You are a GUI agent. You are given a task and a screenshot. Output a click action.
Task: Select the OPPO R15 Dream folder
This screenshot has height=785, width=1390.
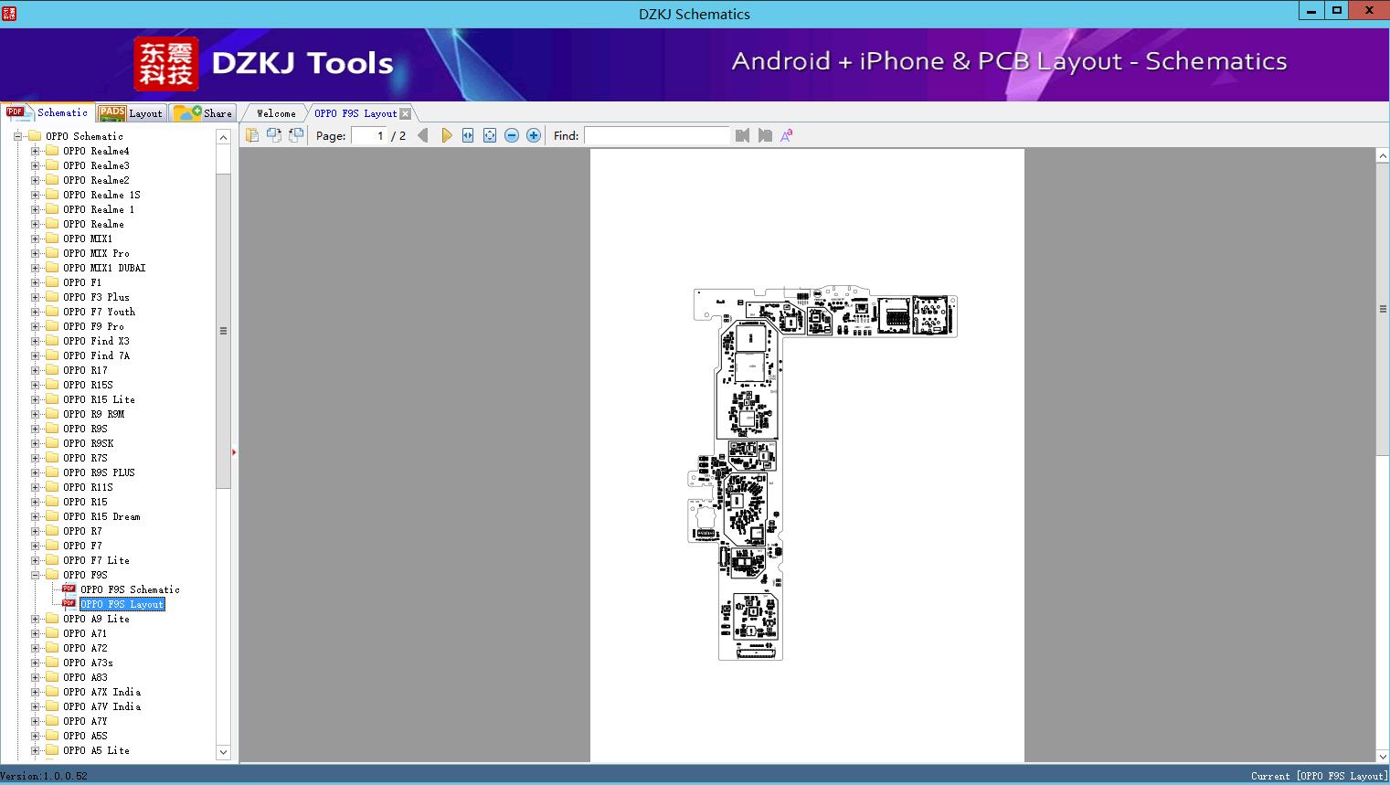pyautogui.click(x=101, y=516)
